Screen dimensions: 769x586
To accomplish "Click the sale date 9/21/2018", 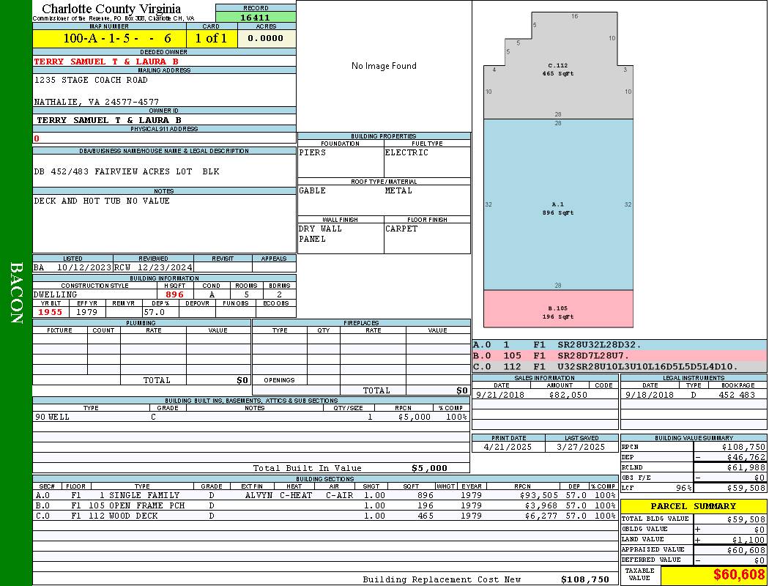I will tap(499, 395).
